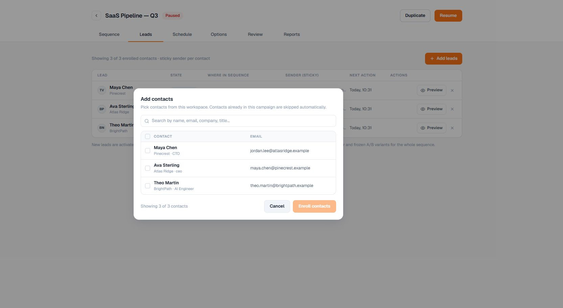563x308 pixels.
Task: Click the WHERE IN SEQUENCE column header
Action: point(228,75)
